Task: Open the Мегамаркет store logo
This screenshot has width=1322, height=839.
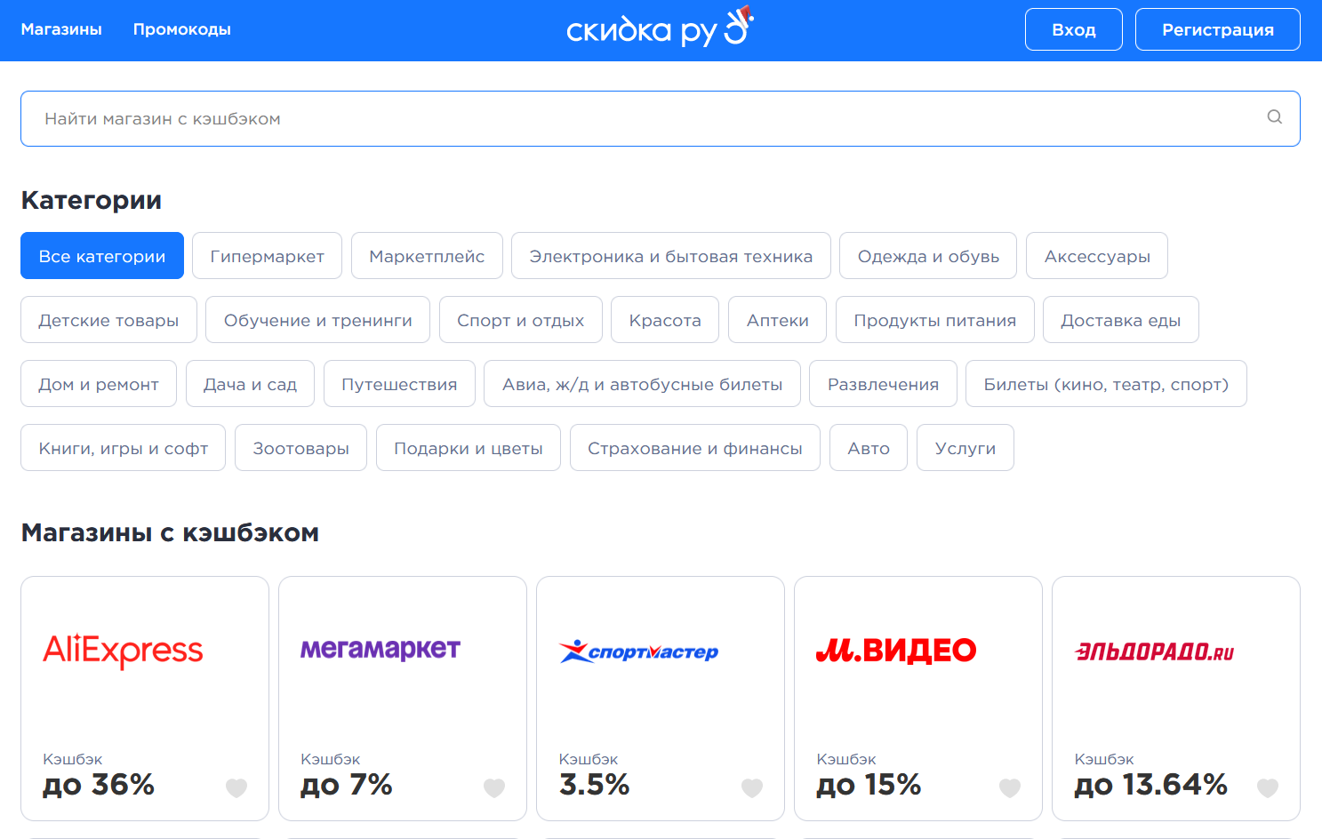Action: point(381,650)
